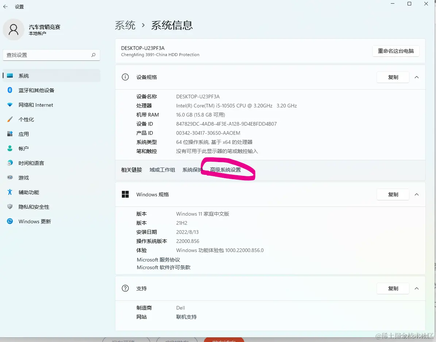Viewport: 436px width, 342px height.
Task: Click the 16.0 GB RAM value
Action: coord(200,115)
